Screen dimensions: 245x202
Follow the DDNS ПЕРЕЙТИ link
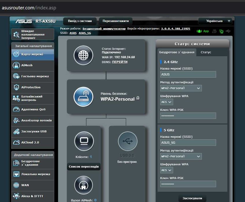click(120, 62)
